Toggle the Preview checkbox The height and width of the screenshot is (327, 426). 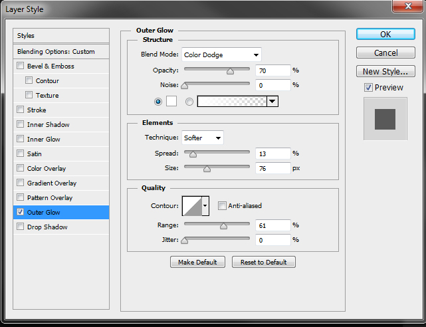click(368, 88)
